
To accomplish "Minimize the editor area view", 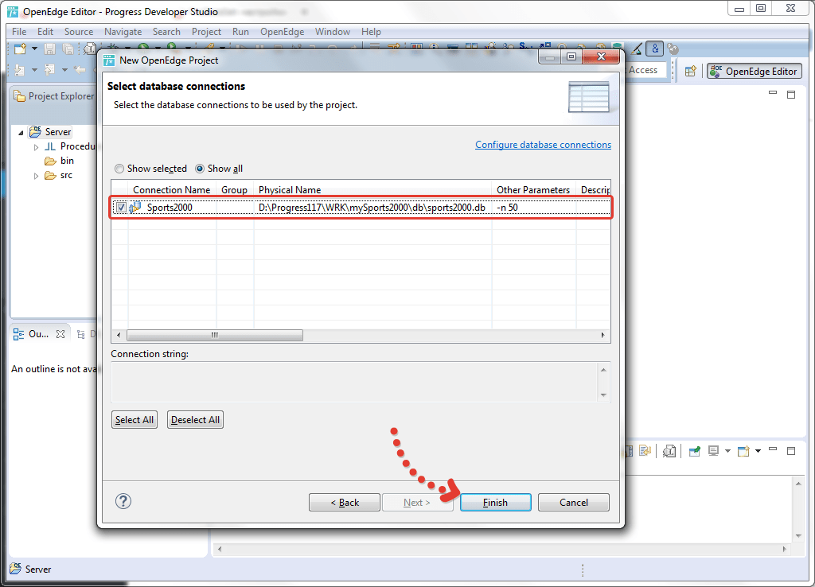I will pyautogui.click(x=773, y=93).
